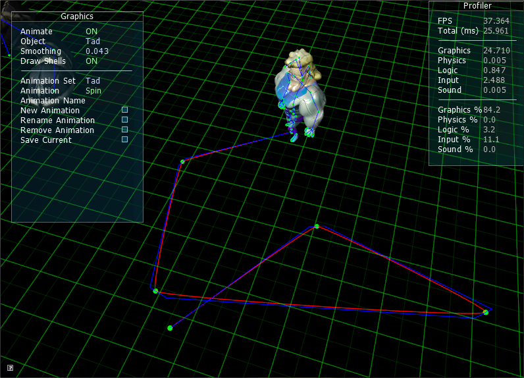Screen dimensions: 524x378
Task: Click the path node at triangle apex
Action: (317, 227)
